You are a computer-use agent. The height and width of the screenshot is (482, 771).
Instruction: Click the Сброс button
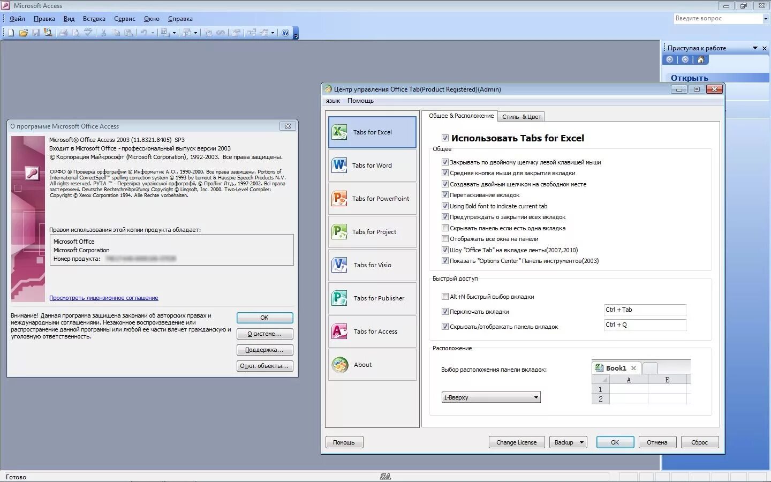[699, 442]
